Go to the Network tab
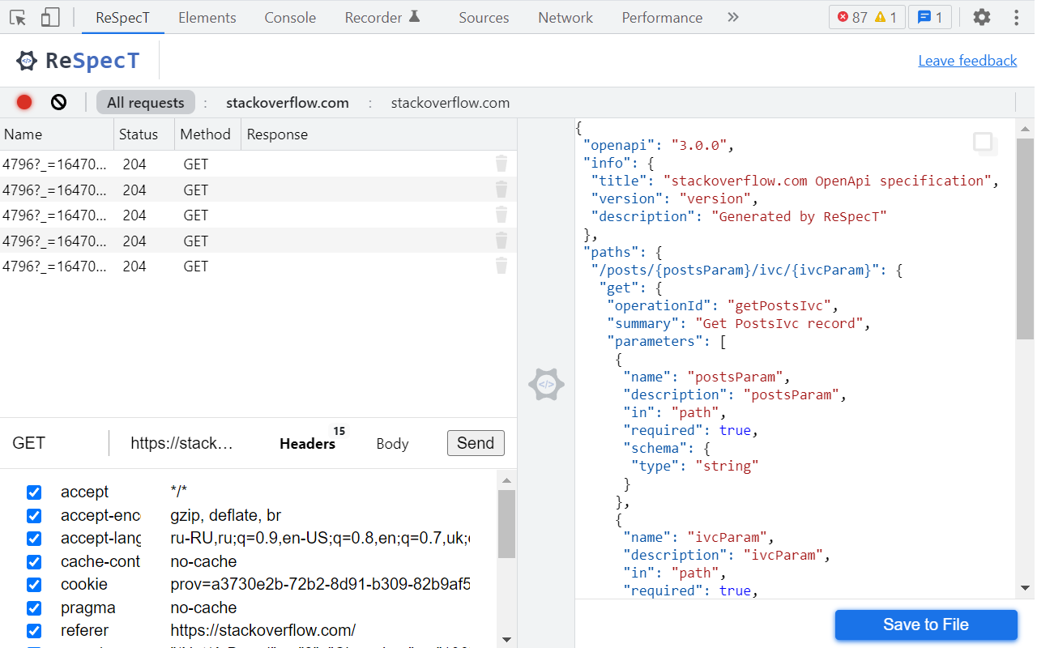 point(565,17)
